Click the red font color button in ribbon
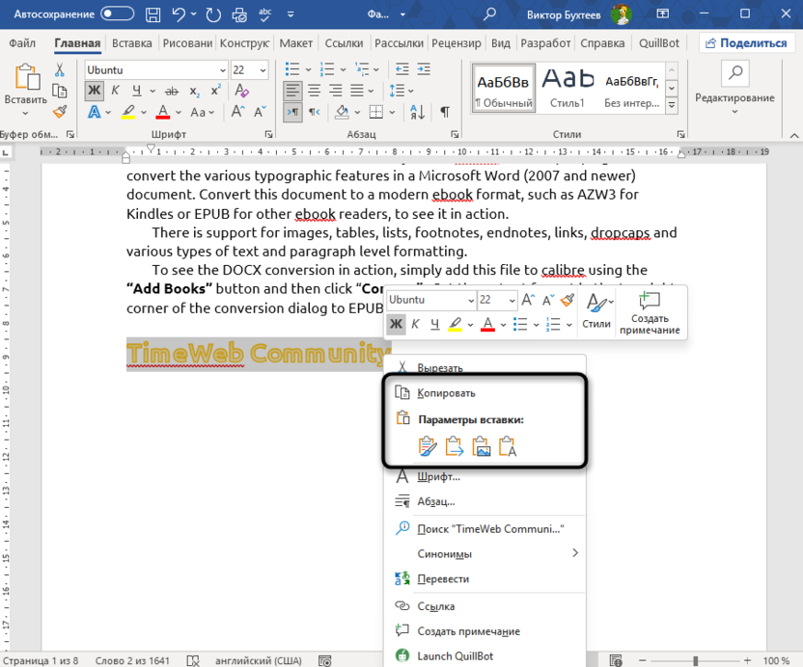803x667 pixels. [163, 112]
